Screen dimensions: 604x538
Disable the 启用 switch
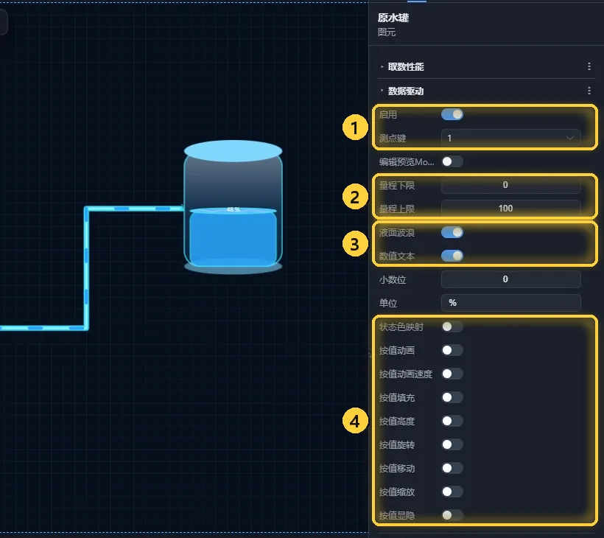coord(452,114)
